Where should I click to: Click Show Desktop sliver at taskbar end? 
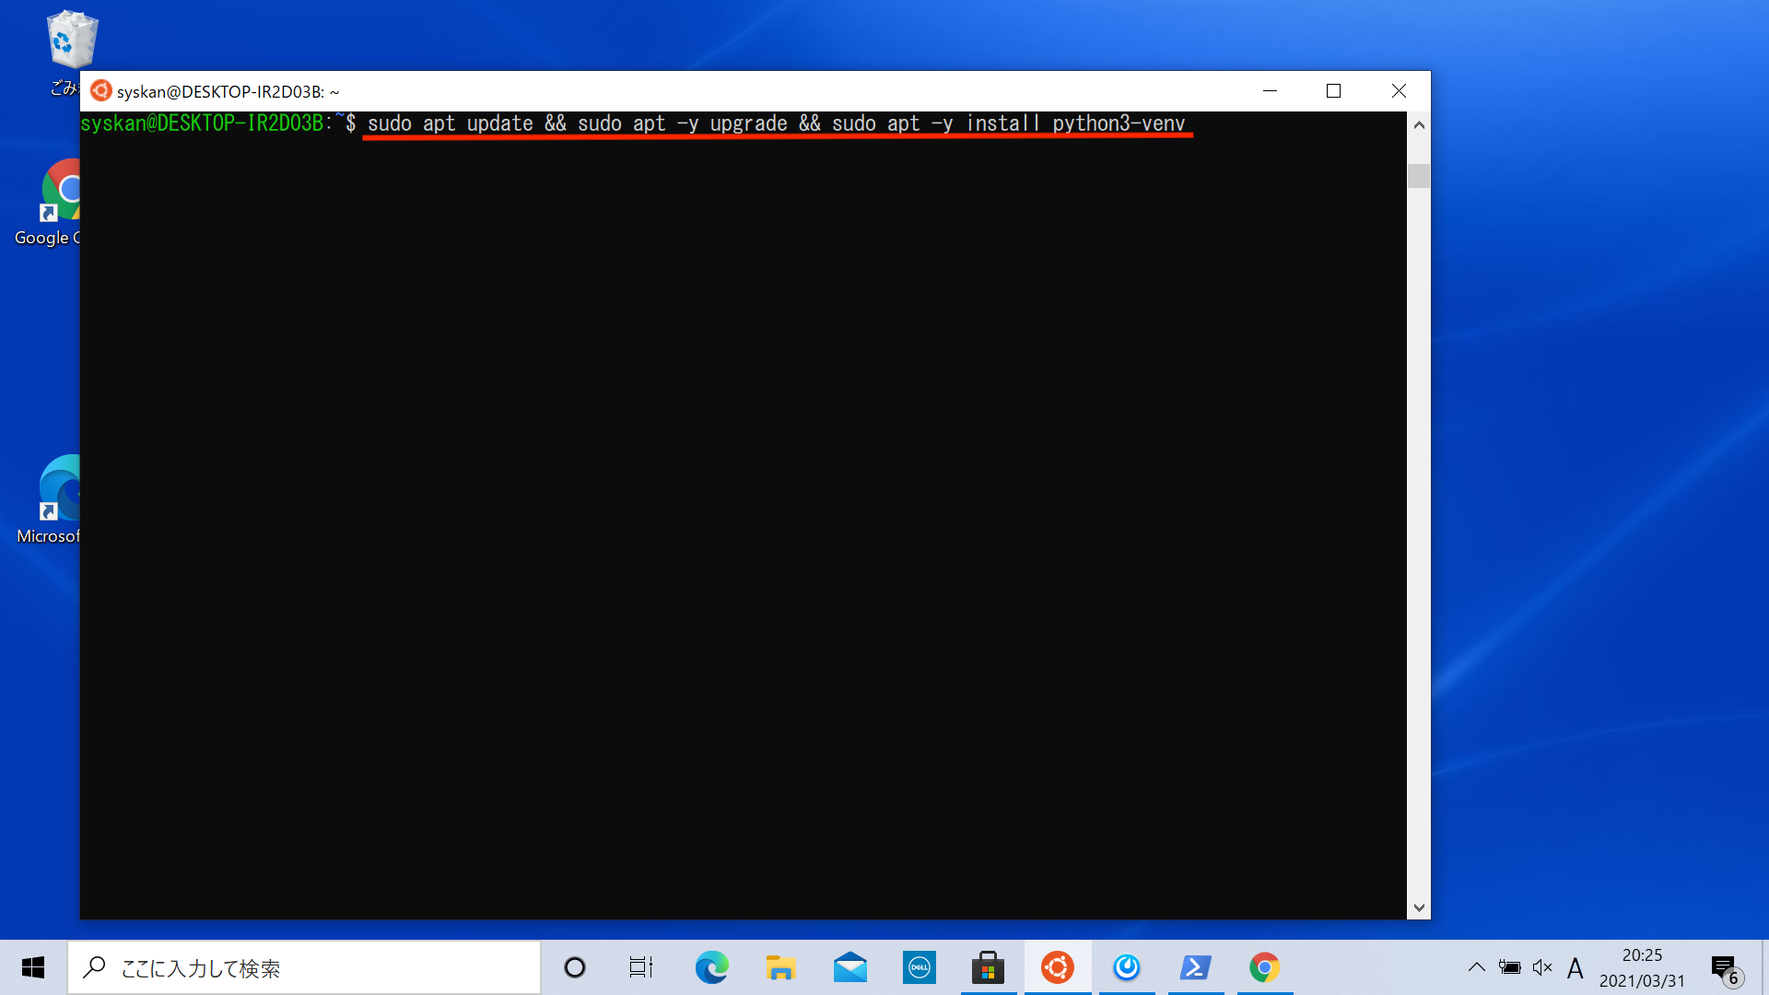tap(1765, 967)
